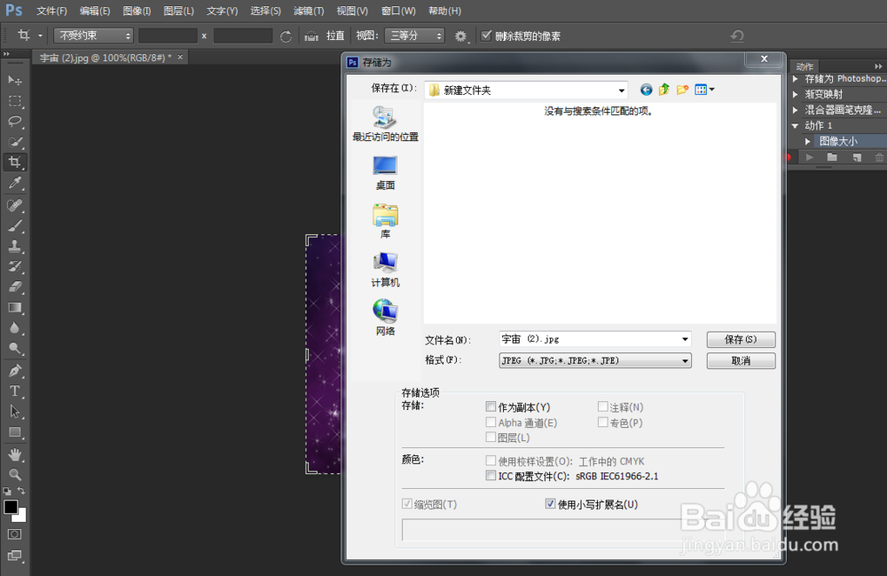887x576 pixels.
Task: Select the Horizontal Type tool
Action: pos(15,391)
